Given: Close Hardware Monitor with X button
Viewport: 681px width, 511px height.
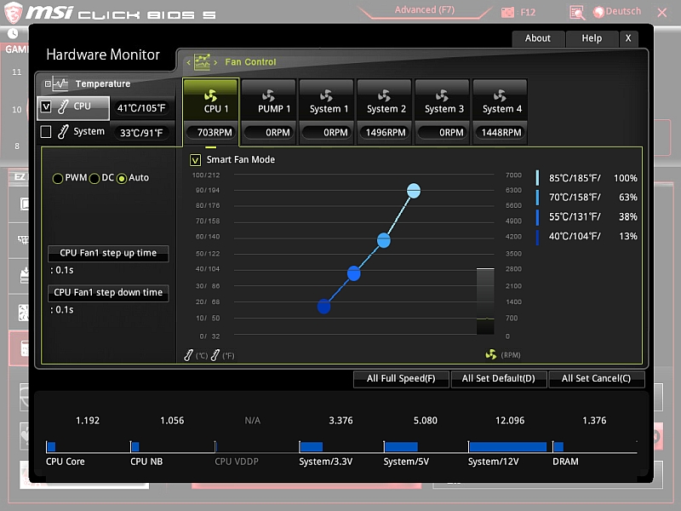Looking at the screenshot, I should 628,38.
